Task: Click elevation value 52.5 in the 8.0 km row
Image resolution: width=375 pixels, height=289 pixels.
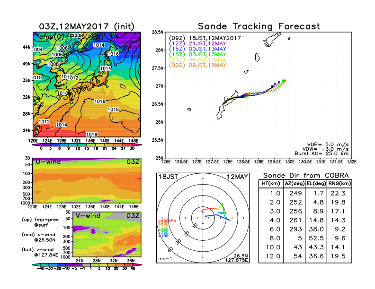Action: point(316,238)
